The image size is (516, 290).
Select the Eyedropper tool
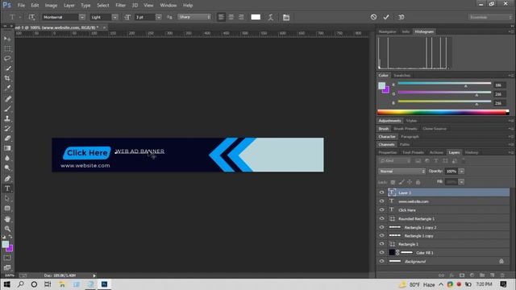(7, 88)
